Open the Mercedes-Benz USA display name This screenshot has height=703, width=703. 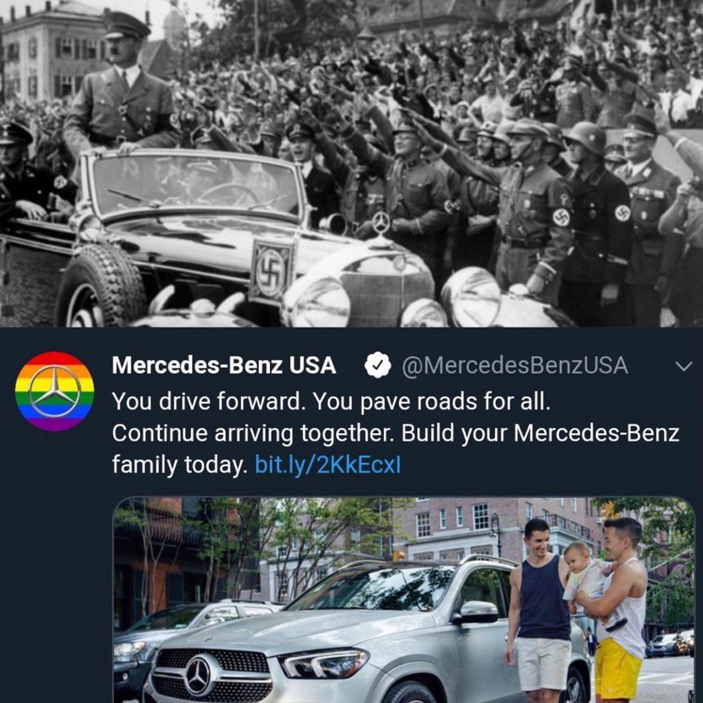coord(224,365)
